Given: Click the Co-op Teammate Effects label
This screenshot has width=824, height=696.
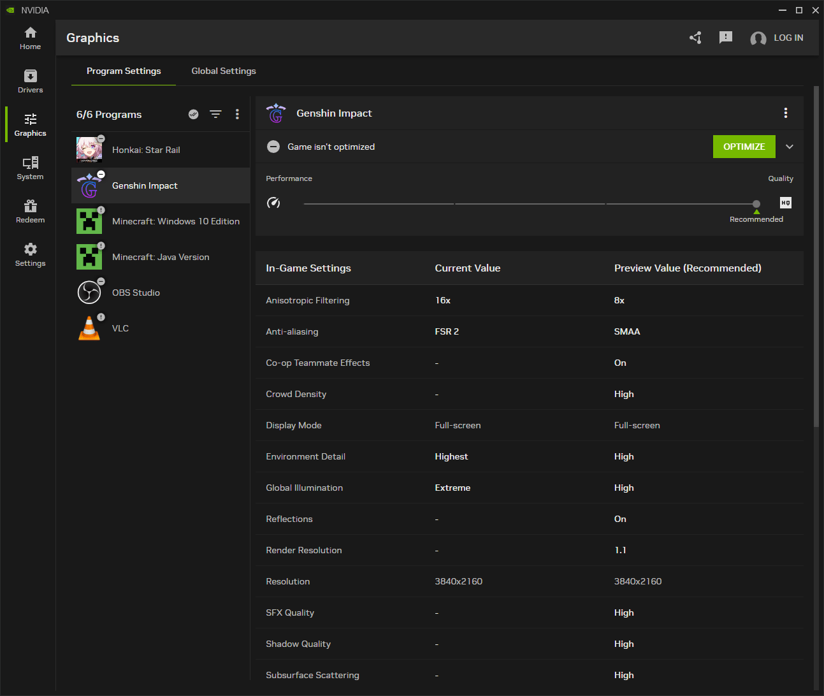Looking at the screenshot, I should tap(318, 363).
